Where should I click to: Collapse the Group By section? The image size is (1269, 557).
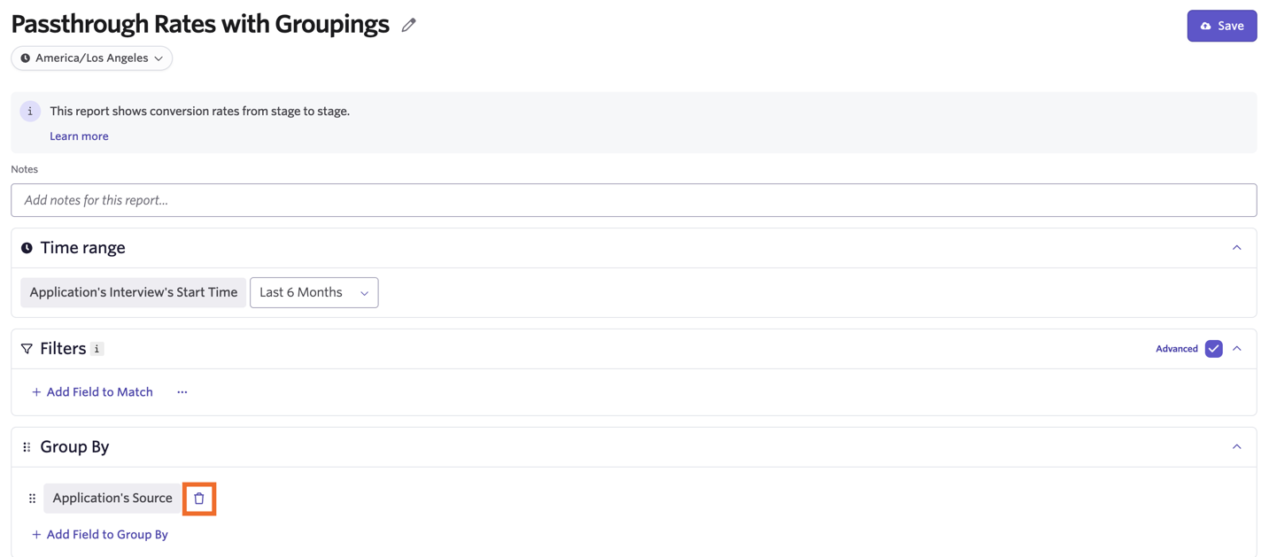pyautogui.click(x=1237, y=447)
